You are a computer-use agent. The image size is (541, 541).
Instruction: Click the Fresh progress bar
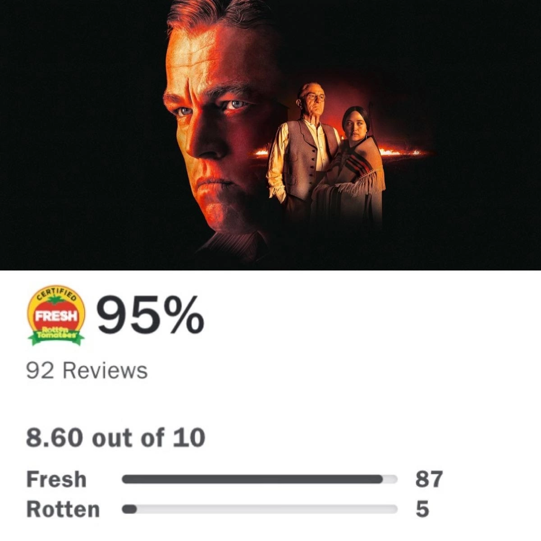pyautogui.click(x=260, y=479)
